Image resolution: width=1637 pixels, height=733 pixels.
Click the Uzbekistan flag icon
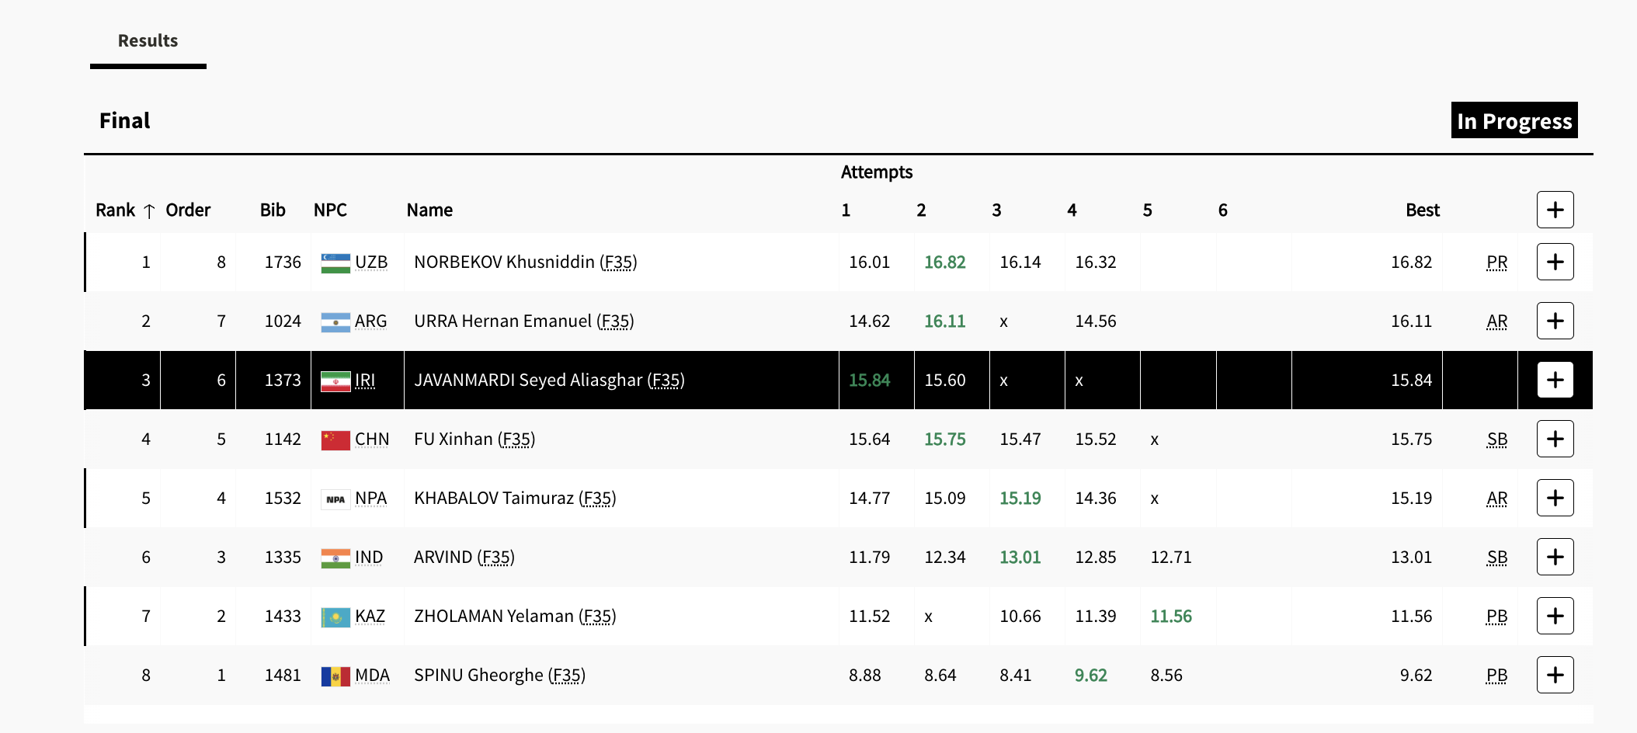pos(335,262)
